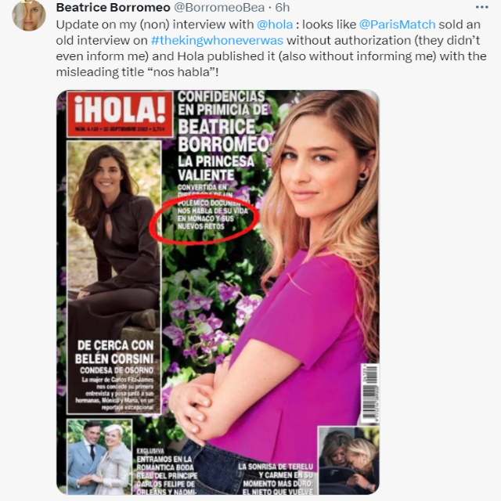The width and height of the screenshot is (501, 501).
Task: Click the @BorromeoBea handle
Action: point(219,7)
